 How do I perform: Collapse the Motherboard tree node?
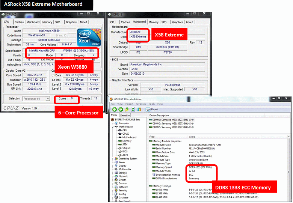point(113,127)
